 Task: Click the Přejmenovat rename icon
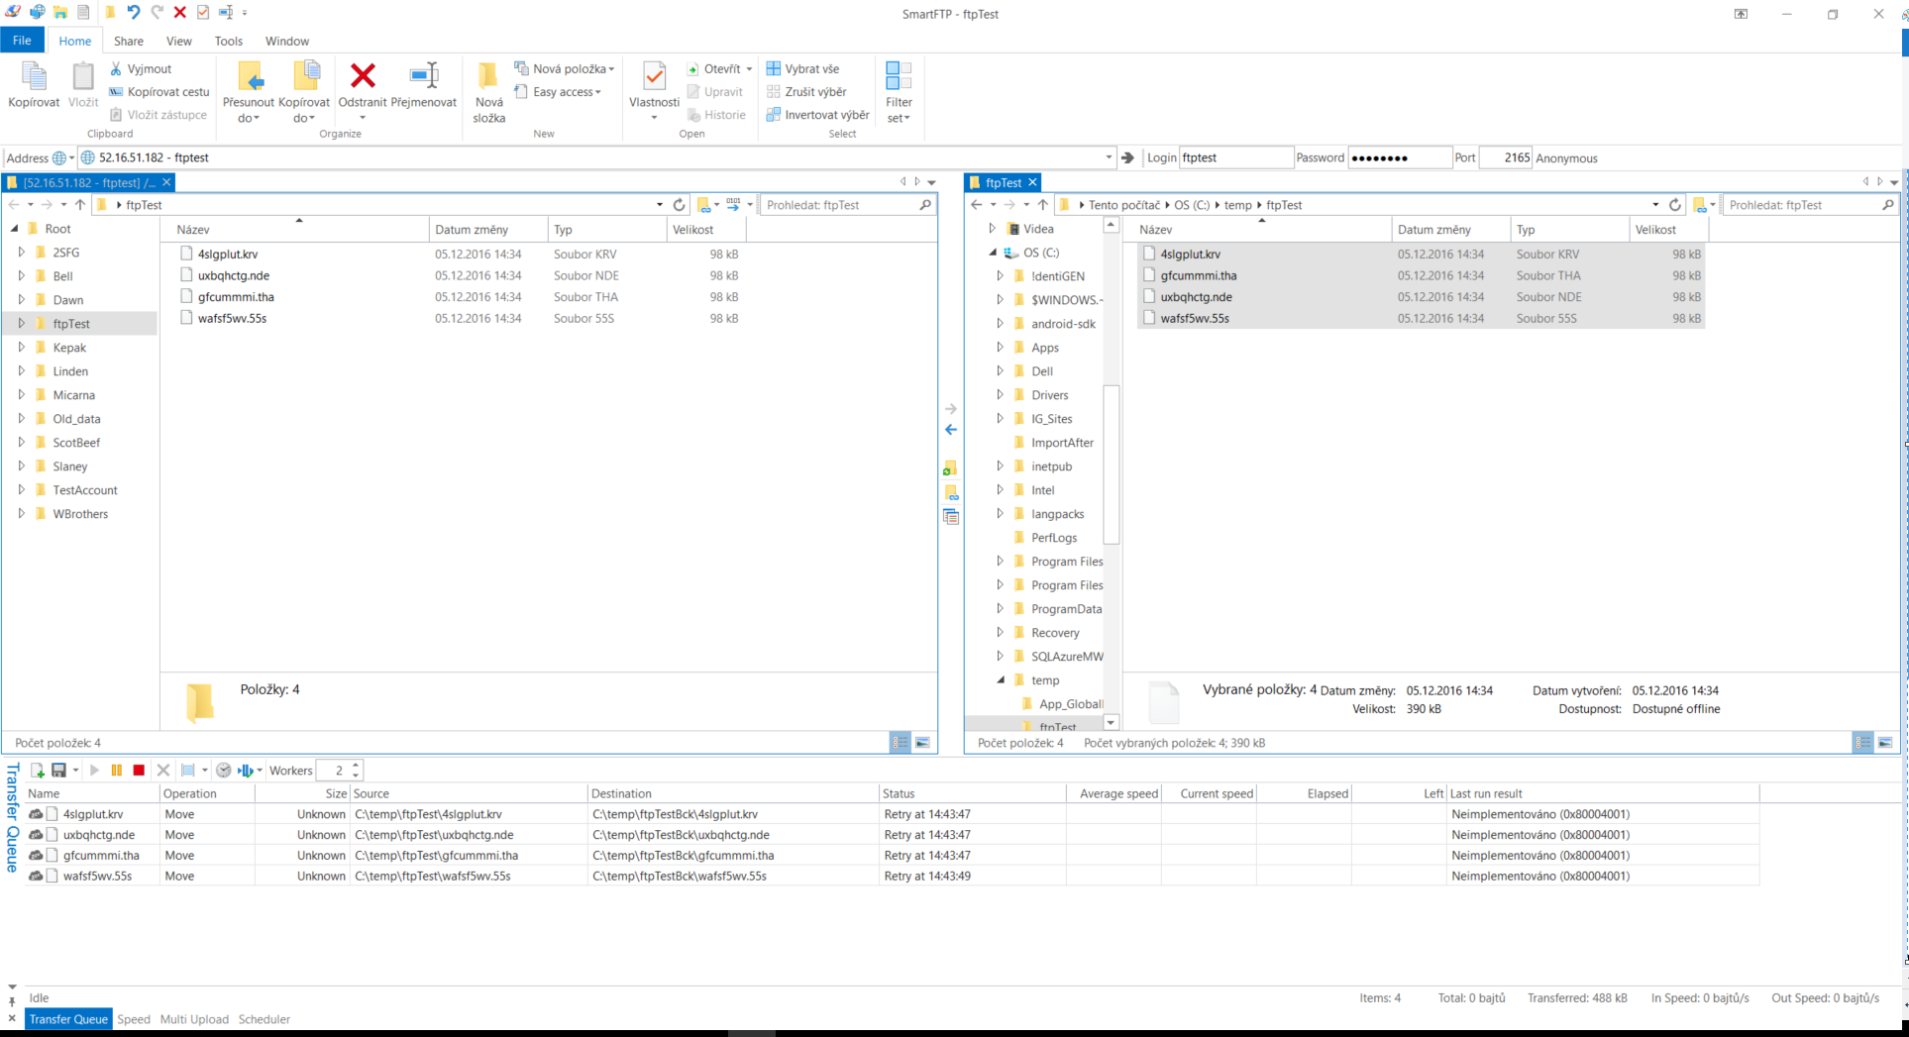[424, 75]
